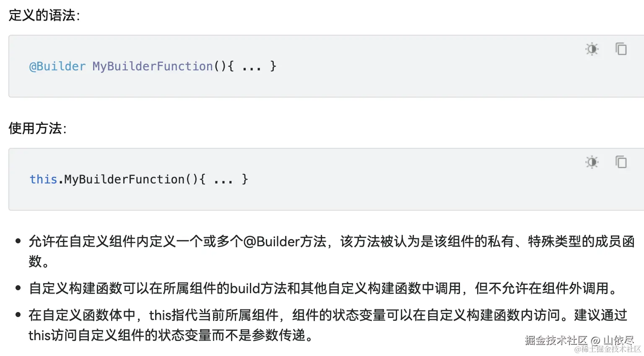The height and width of the screenshot is (356, 644).
Task: Click the closing brace in the @Builder code line
Action: coord(273,67)
